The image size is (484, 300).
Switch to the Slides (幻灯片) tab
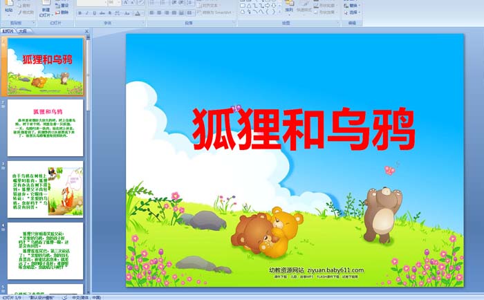8,31
